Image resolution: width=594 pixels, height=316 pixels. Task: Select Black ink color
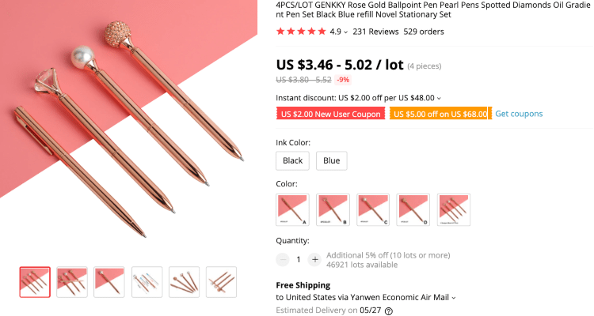point(292,160)
